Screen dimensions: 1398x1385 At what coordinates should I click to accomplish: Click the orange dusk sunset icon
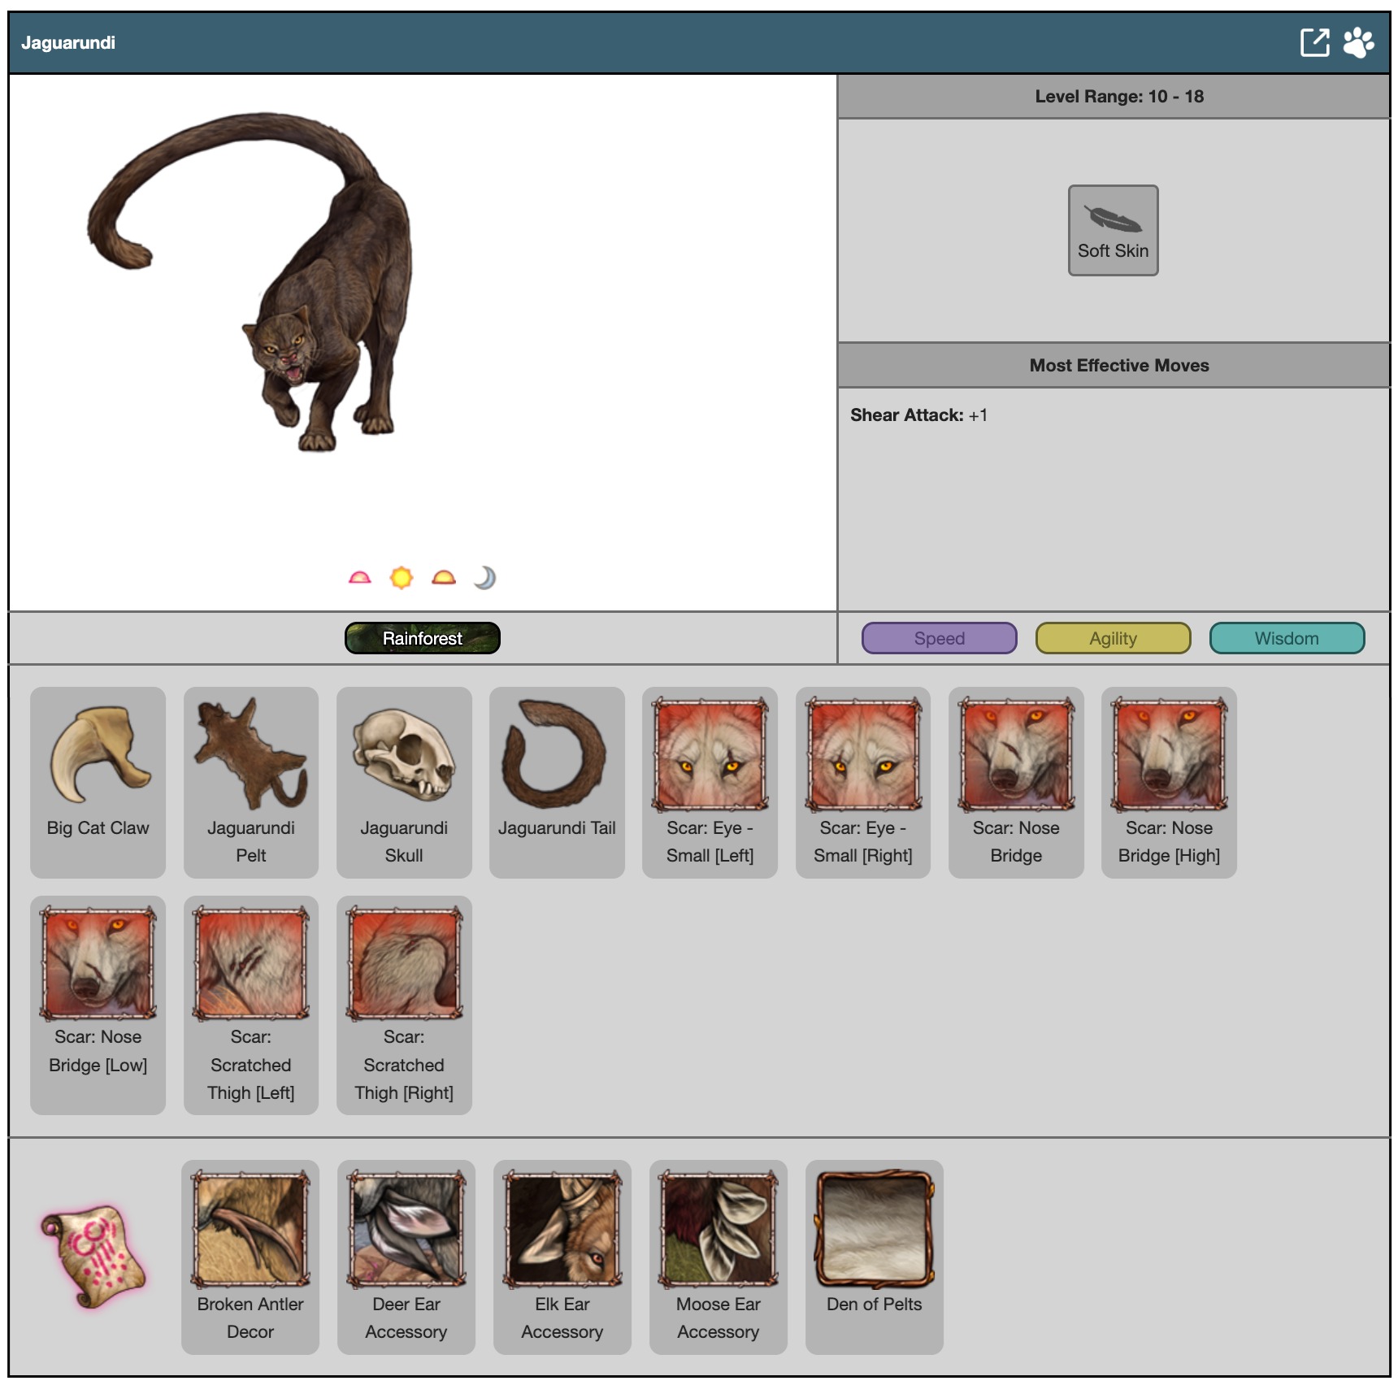click(x=443, y=578)
